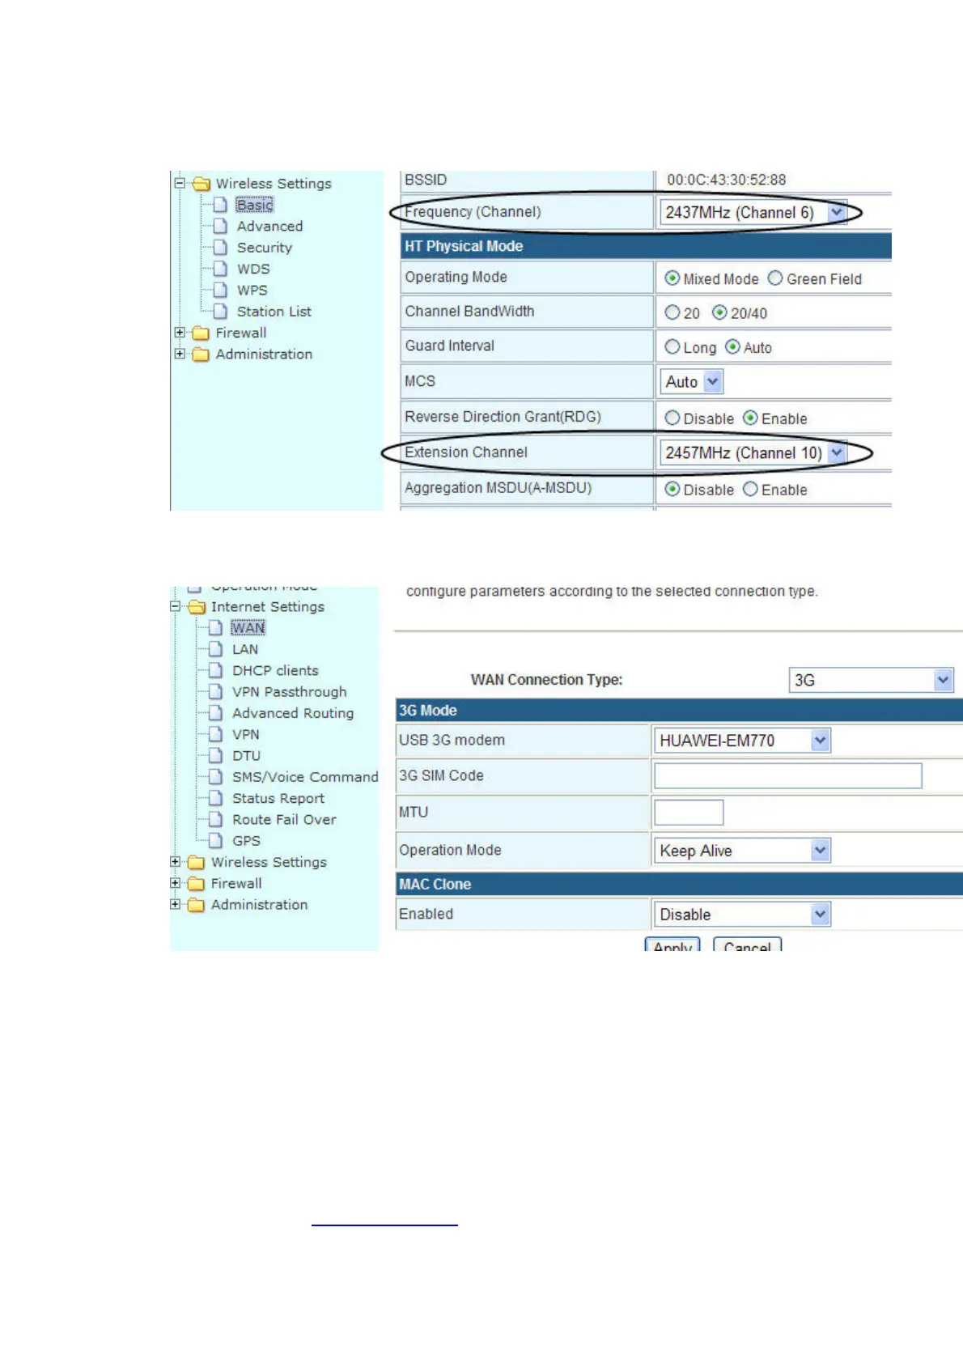963x1363 pixels.
Task: Click the page icon beside WPS
Action: [x=220, y=290]
